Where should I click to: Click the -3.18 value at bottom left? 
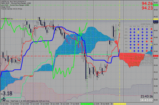click(7, 93)
